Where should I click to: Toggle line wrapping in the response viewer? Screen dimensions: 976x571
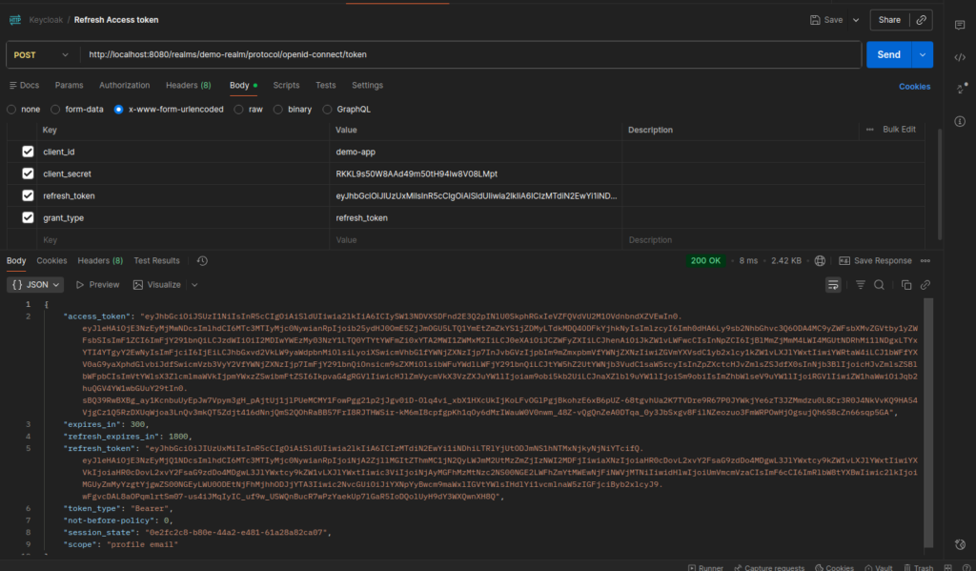(833, 284)
